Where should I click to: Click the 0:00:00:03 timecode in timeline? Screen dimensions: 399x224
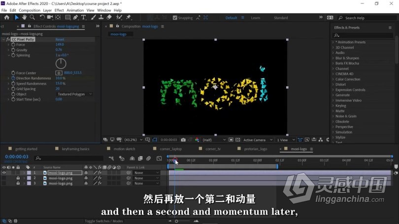17,157
